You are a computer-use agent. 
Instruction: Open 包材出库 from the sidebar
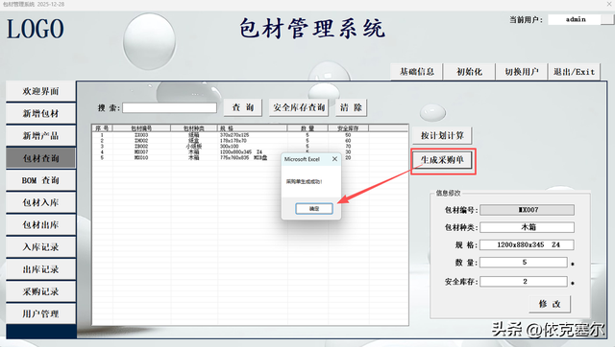40,225
